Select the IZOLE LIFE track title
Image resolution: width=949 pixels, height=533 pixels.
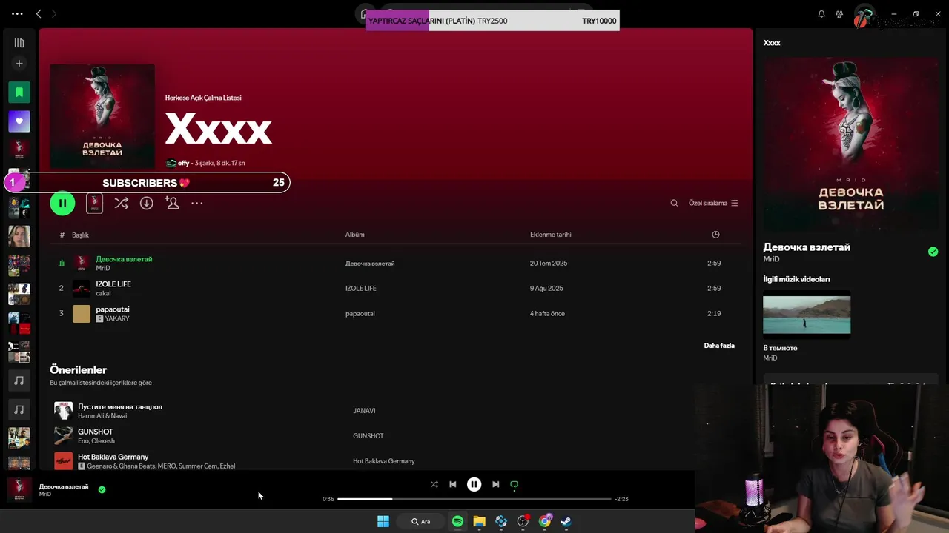point(113,284)
